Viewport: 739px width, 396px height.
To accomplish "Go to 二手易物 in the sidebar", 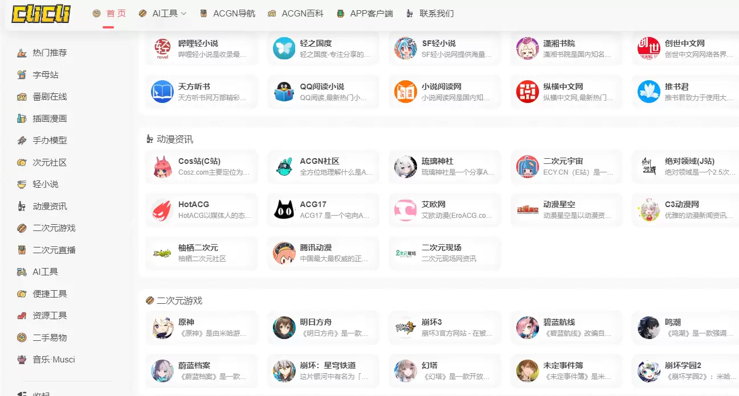I will coord(50,337).
